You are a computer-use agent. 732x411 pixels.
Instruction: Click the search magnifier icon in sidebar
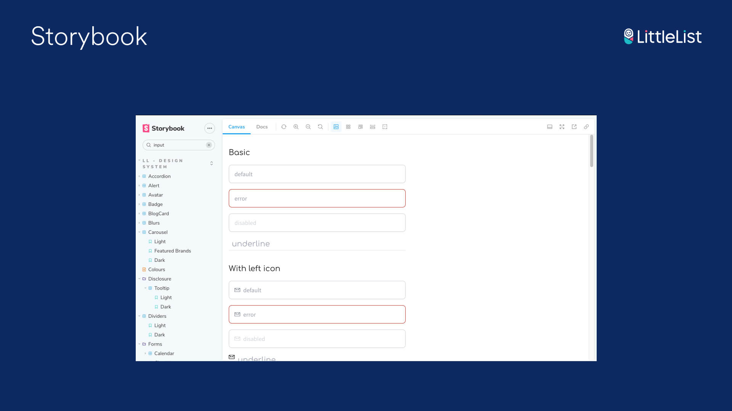[x=149, y=145]
